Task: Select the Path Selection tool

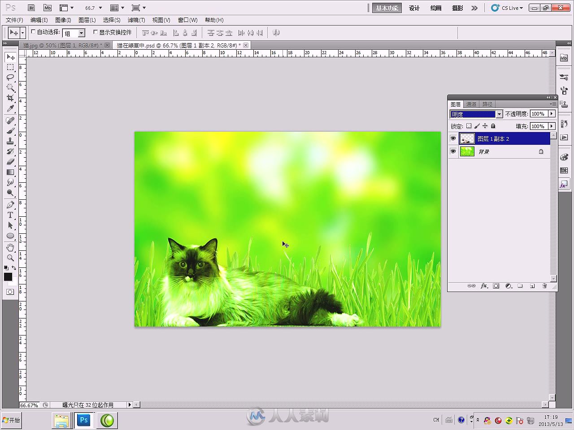Action: tap(10, 226)
